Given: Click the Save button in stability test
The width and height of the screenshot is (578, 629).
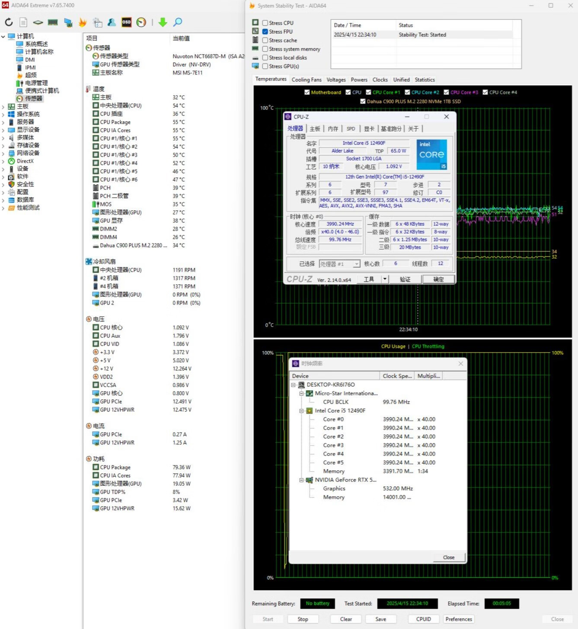Looking at the screenshot, I should tap(381, 619).
